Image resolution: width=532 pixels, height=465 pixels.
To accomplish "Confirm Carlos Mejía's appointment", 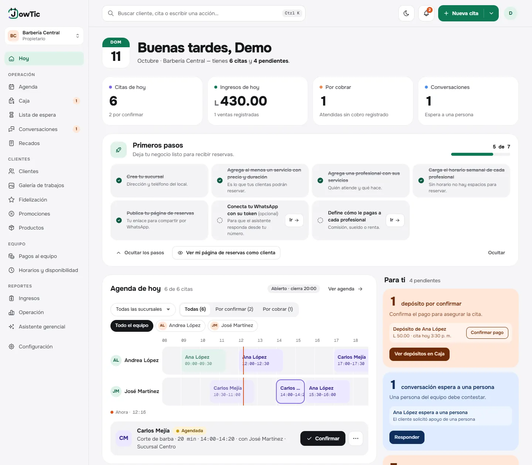I will [323, 438].
